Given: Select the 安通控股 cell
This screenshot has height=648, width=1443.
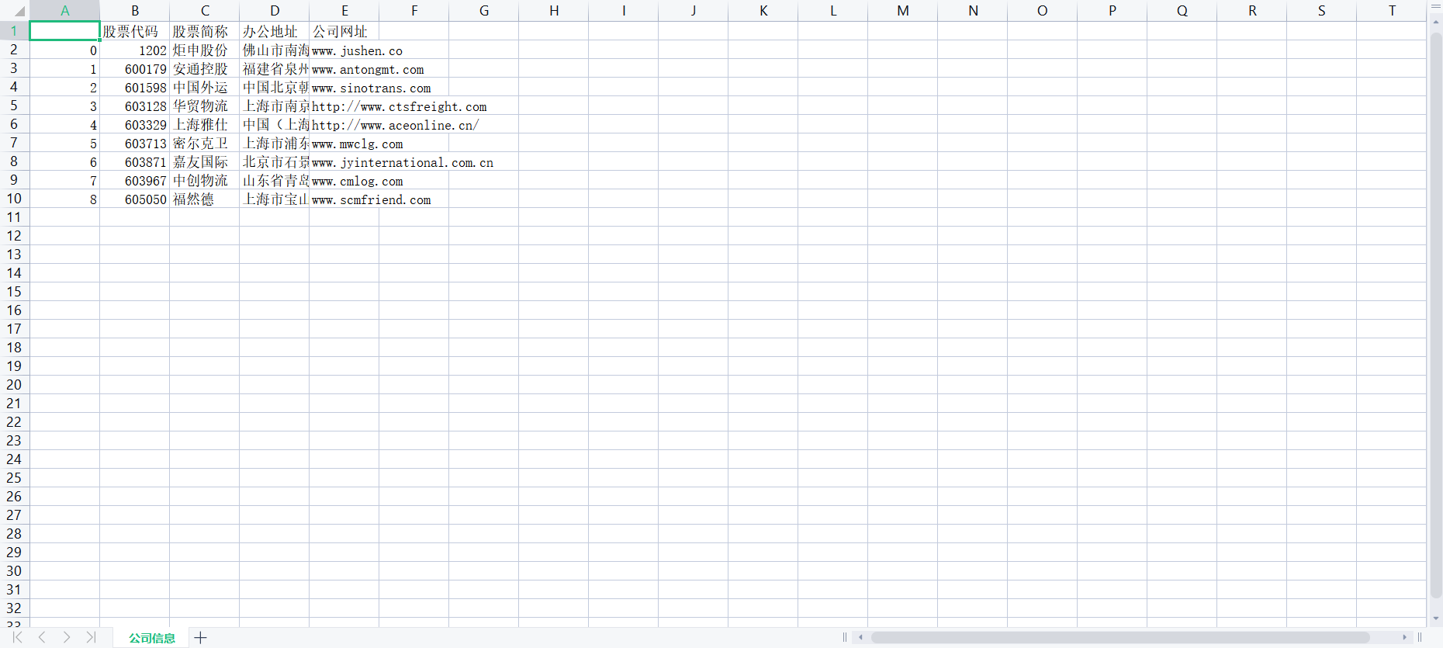Looking at the screenshot, I should click(205, 68).
